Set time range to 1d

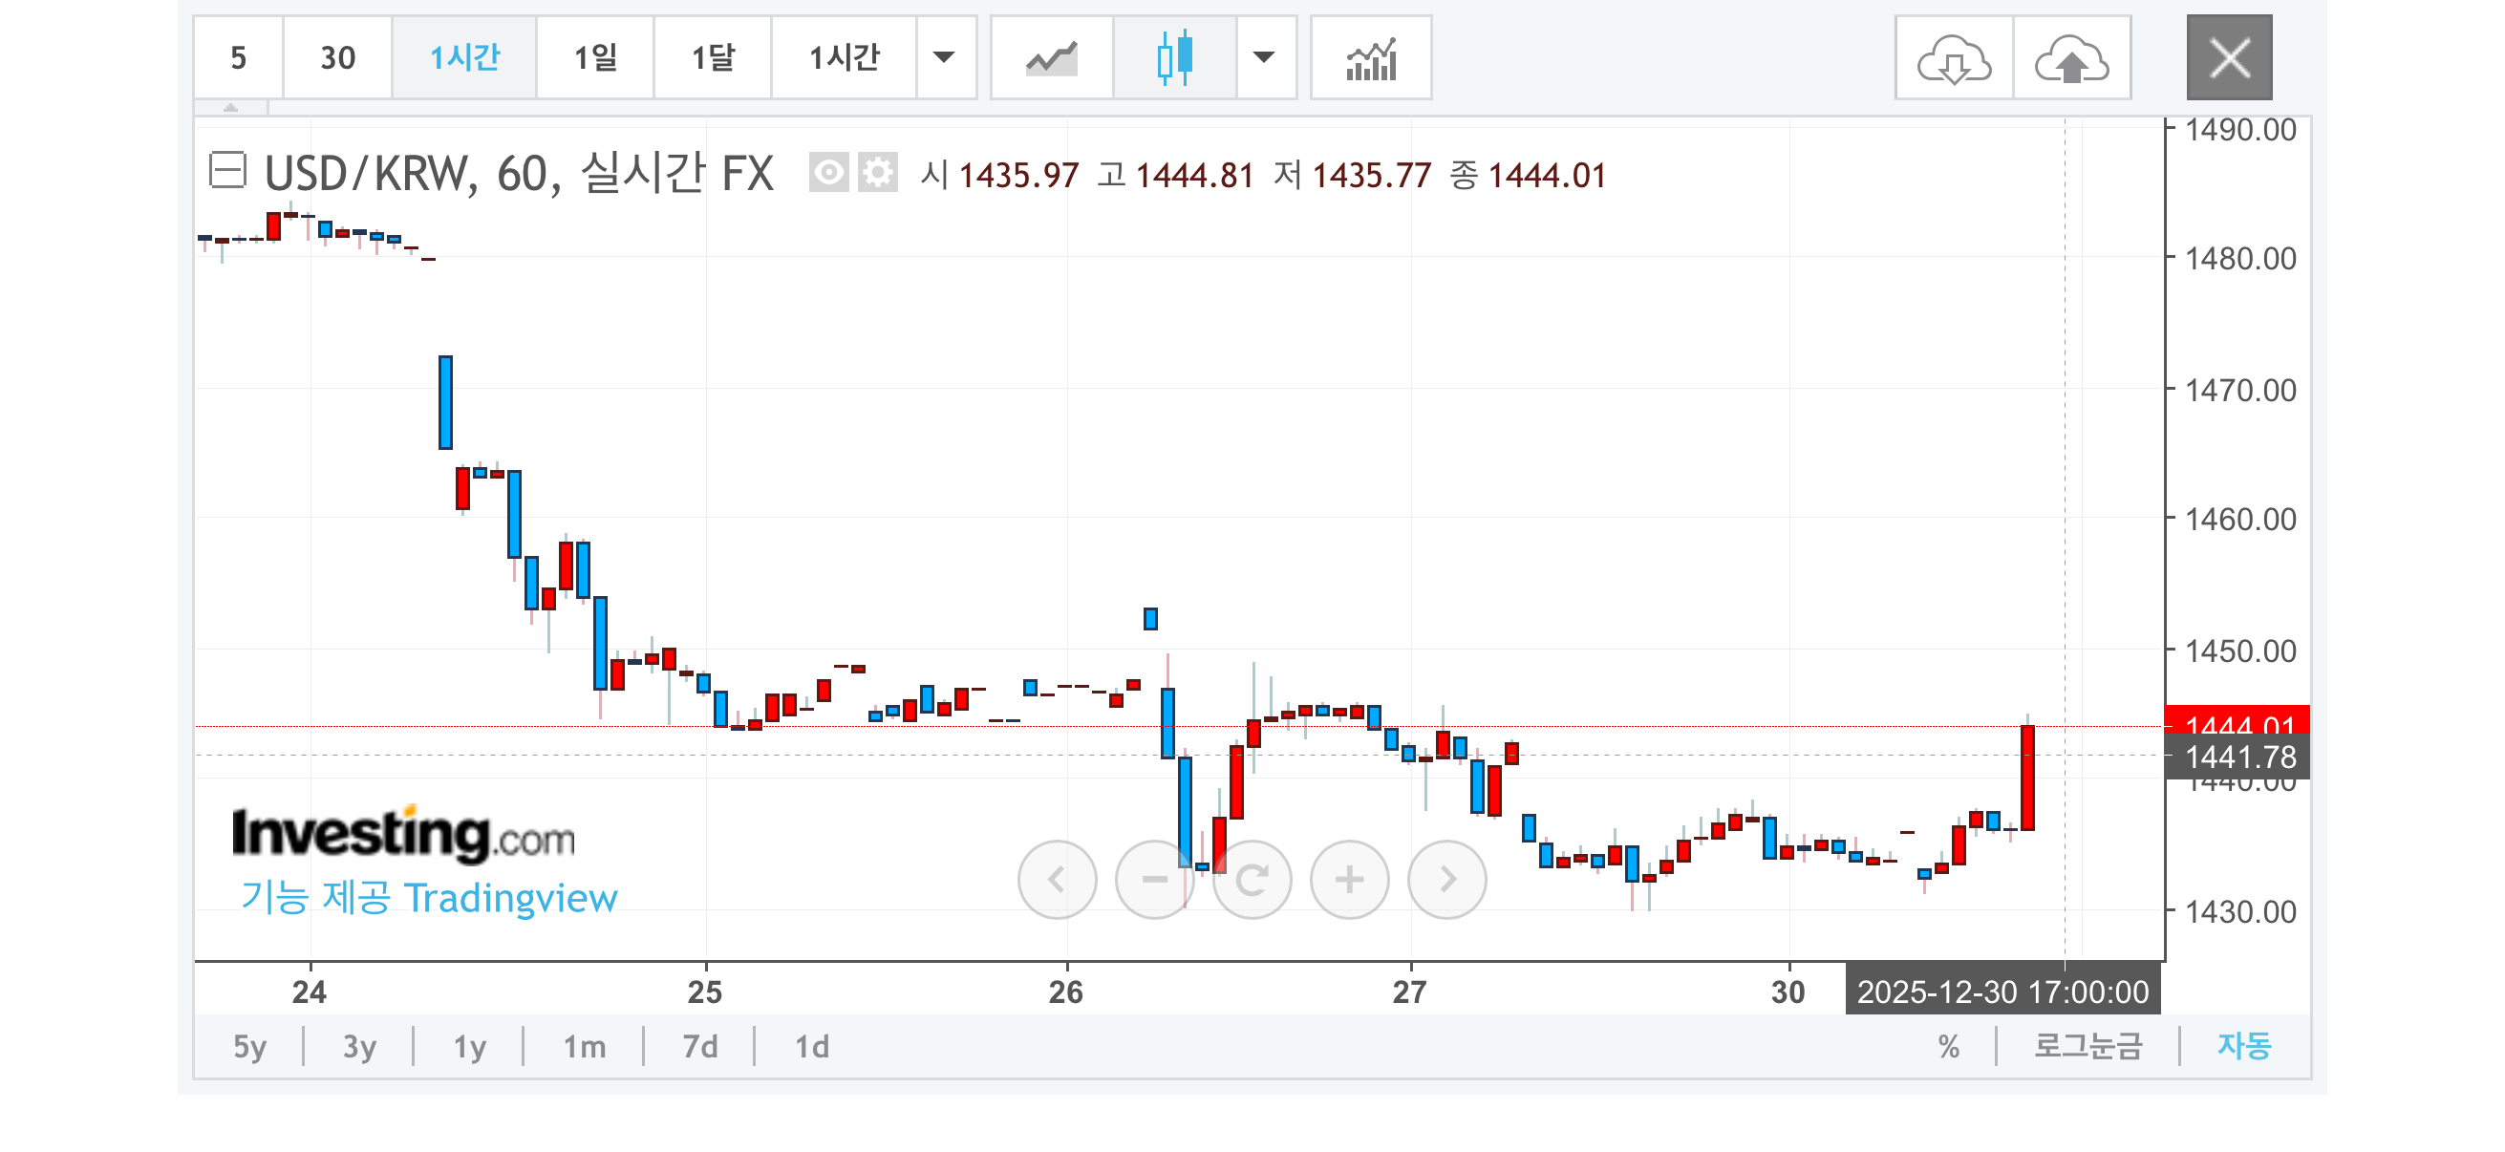click(812, 1047)
